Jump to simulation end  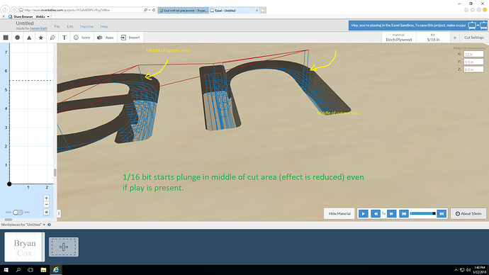pos(442,213)
